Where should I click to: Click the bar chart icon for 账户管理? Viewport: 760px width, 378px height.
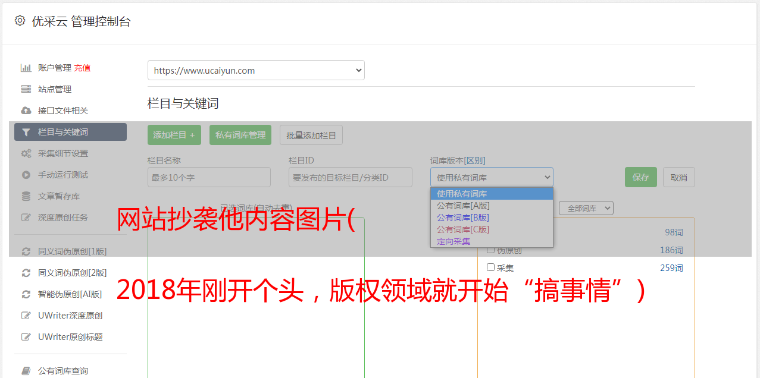tap(26, 68)
